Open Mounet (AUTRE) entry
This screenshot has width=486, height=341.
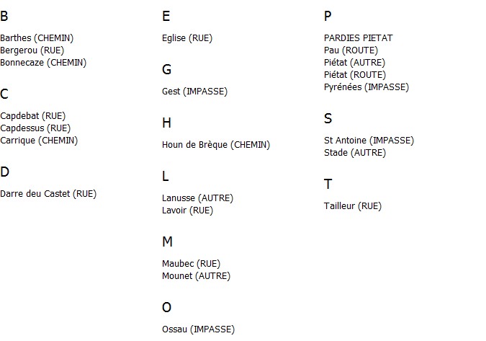pyautogui.click(x=196, y=276)
